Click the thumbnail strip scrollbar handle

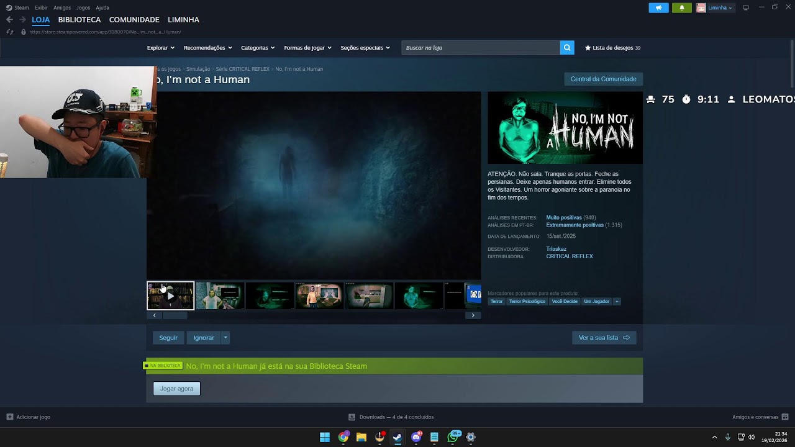(x=175, y=315)
